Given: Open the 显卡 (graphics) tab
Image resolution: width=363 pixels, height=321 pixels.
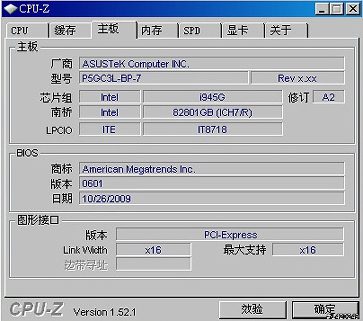Looking at the screenshot, I should coord(243,31).
